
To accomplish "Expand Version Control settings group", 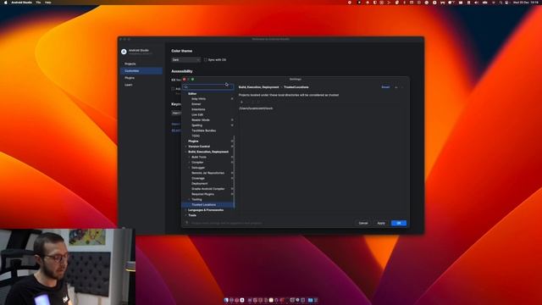I will 185,147.
